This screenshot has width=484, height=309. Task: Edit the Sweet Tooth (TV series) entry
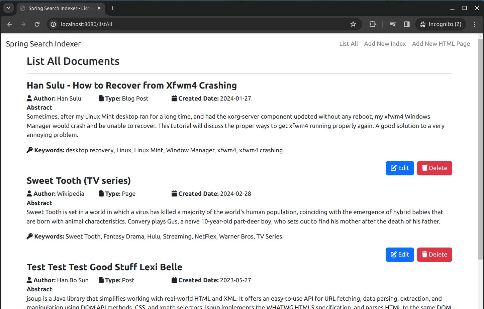tap(400, 255)
